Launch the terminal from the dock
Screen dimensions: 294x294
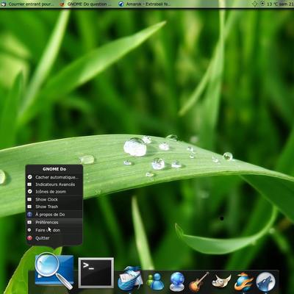pos(96,273)
